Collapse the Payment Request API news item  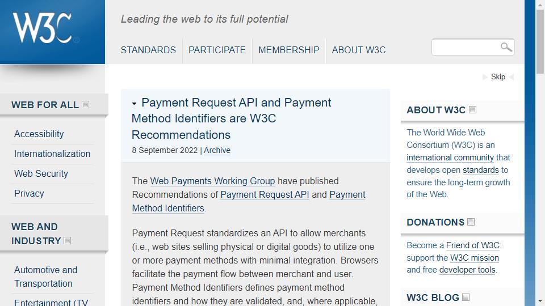pyautogui.click(x=134, y=103)
